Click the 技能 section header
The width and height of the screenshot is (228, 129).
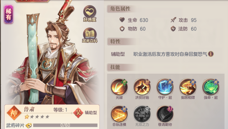(115, 67)
